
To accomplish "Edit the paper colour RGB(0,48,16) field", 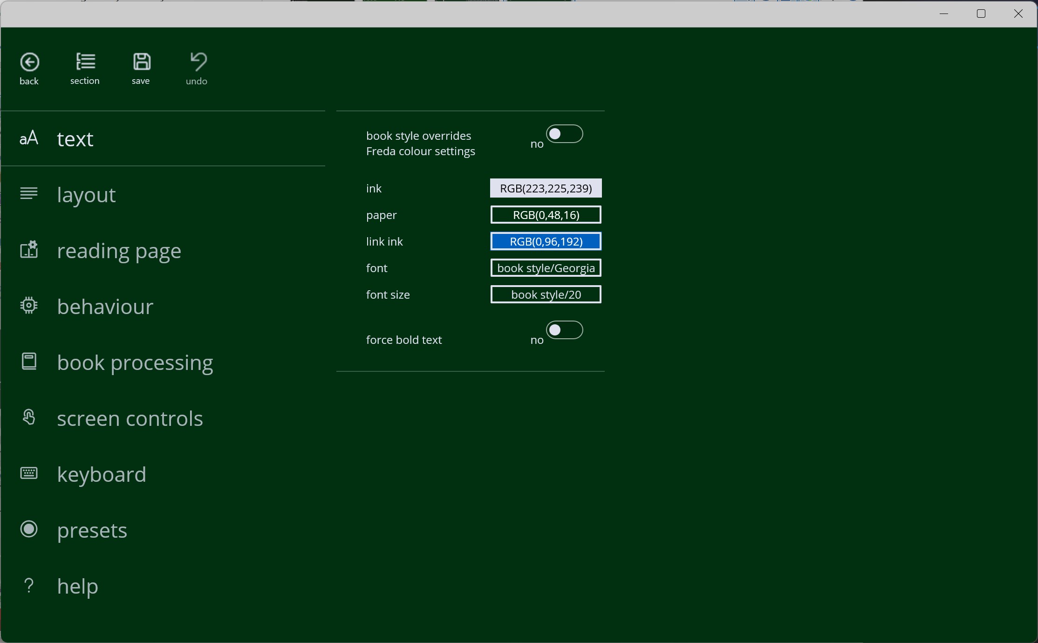I will click(546, 215).
